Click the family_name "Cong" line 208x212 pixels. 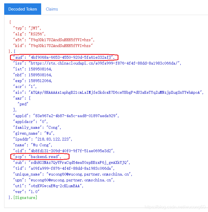pyautogui.click(x=37, y=127)
